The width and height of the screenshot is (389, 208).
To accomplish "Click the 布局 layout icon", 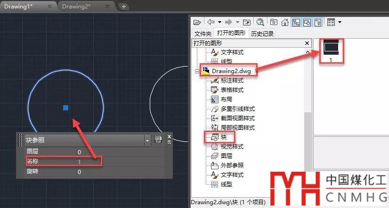I will click(215, 100).
